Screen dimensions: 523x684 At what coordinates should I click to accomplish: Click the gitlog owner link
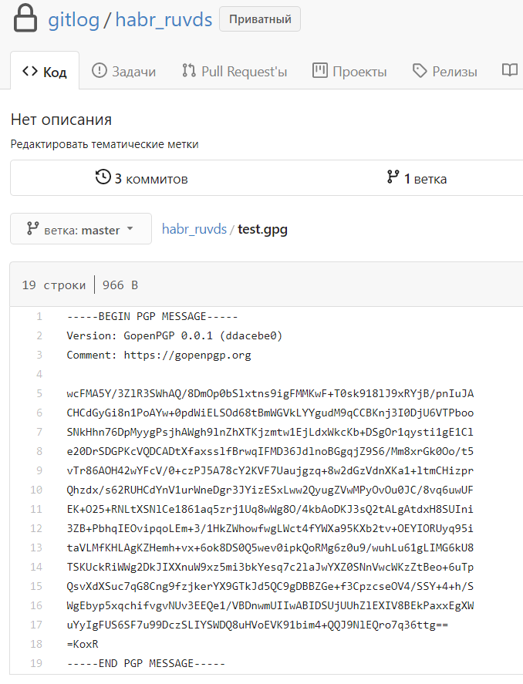click(x=73, y=19)
